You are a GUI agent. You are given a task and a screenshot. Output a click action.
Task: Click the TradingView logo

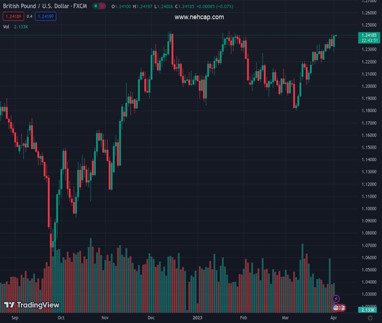pyautogui.click(x=31, y=305)
